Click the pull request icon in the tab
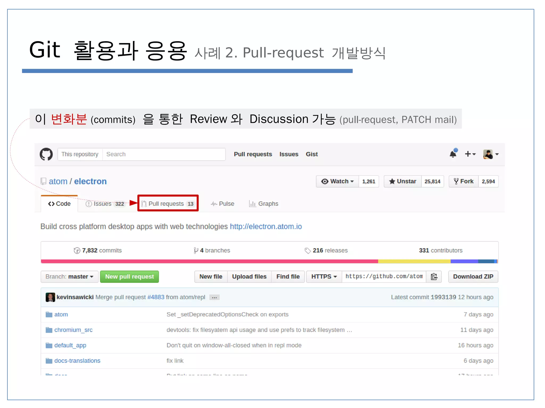This screenshot has width=545, height=408. tap(144, 204)
